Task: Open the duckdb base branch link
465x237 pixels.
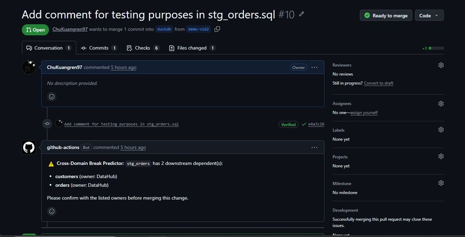Action: click(164, 29)
